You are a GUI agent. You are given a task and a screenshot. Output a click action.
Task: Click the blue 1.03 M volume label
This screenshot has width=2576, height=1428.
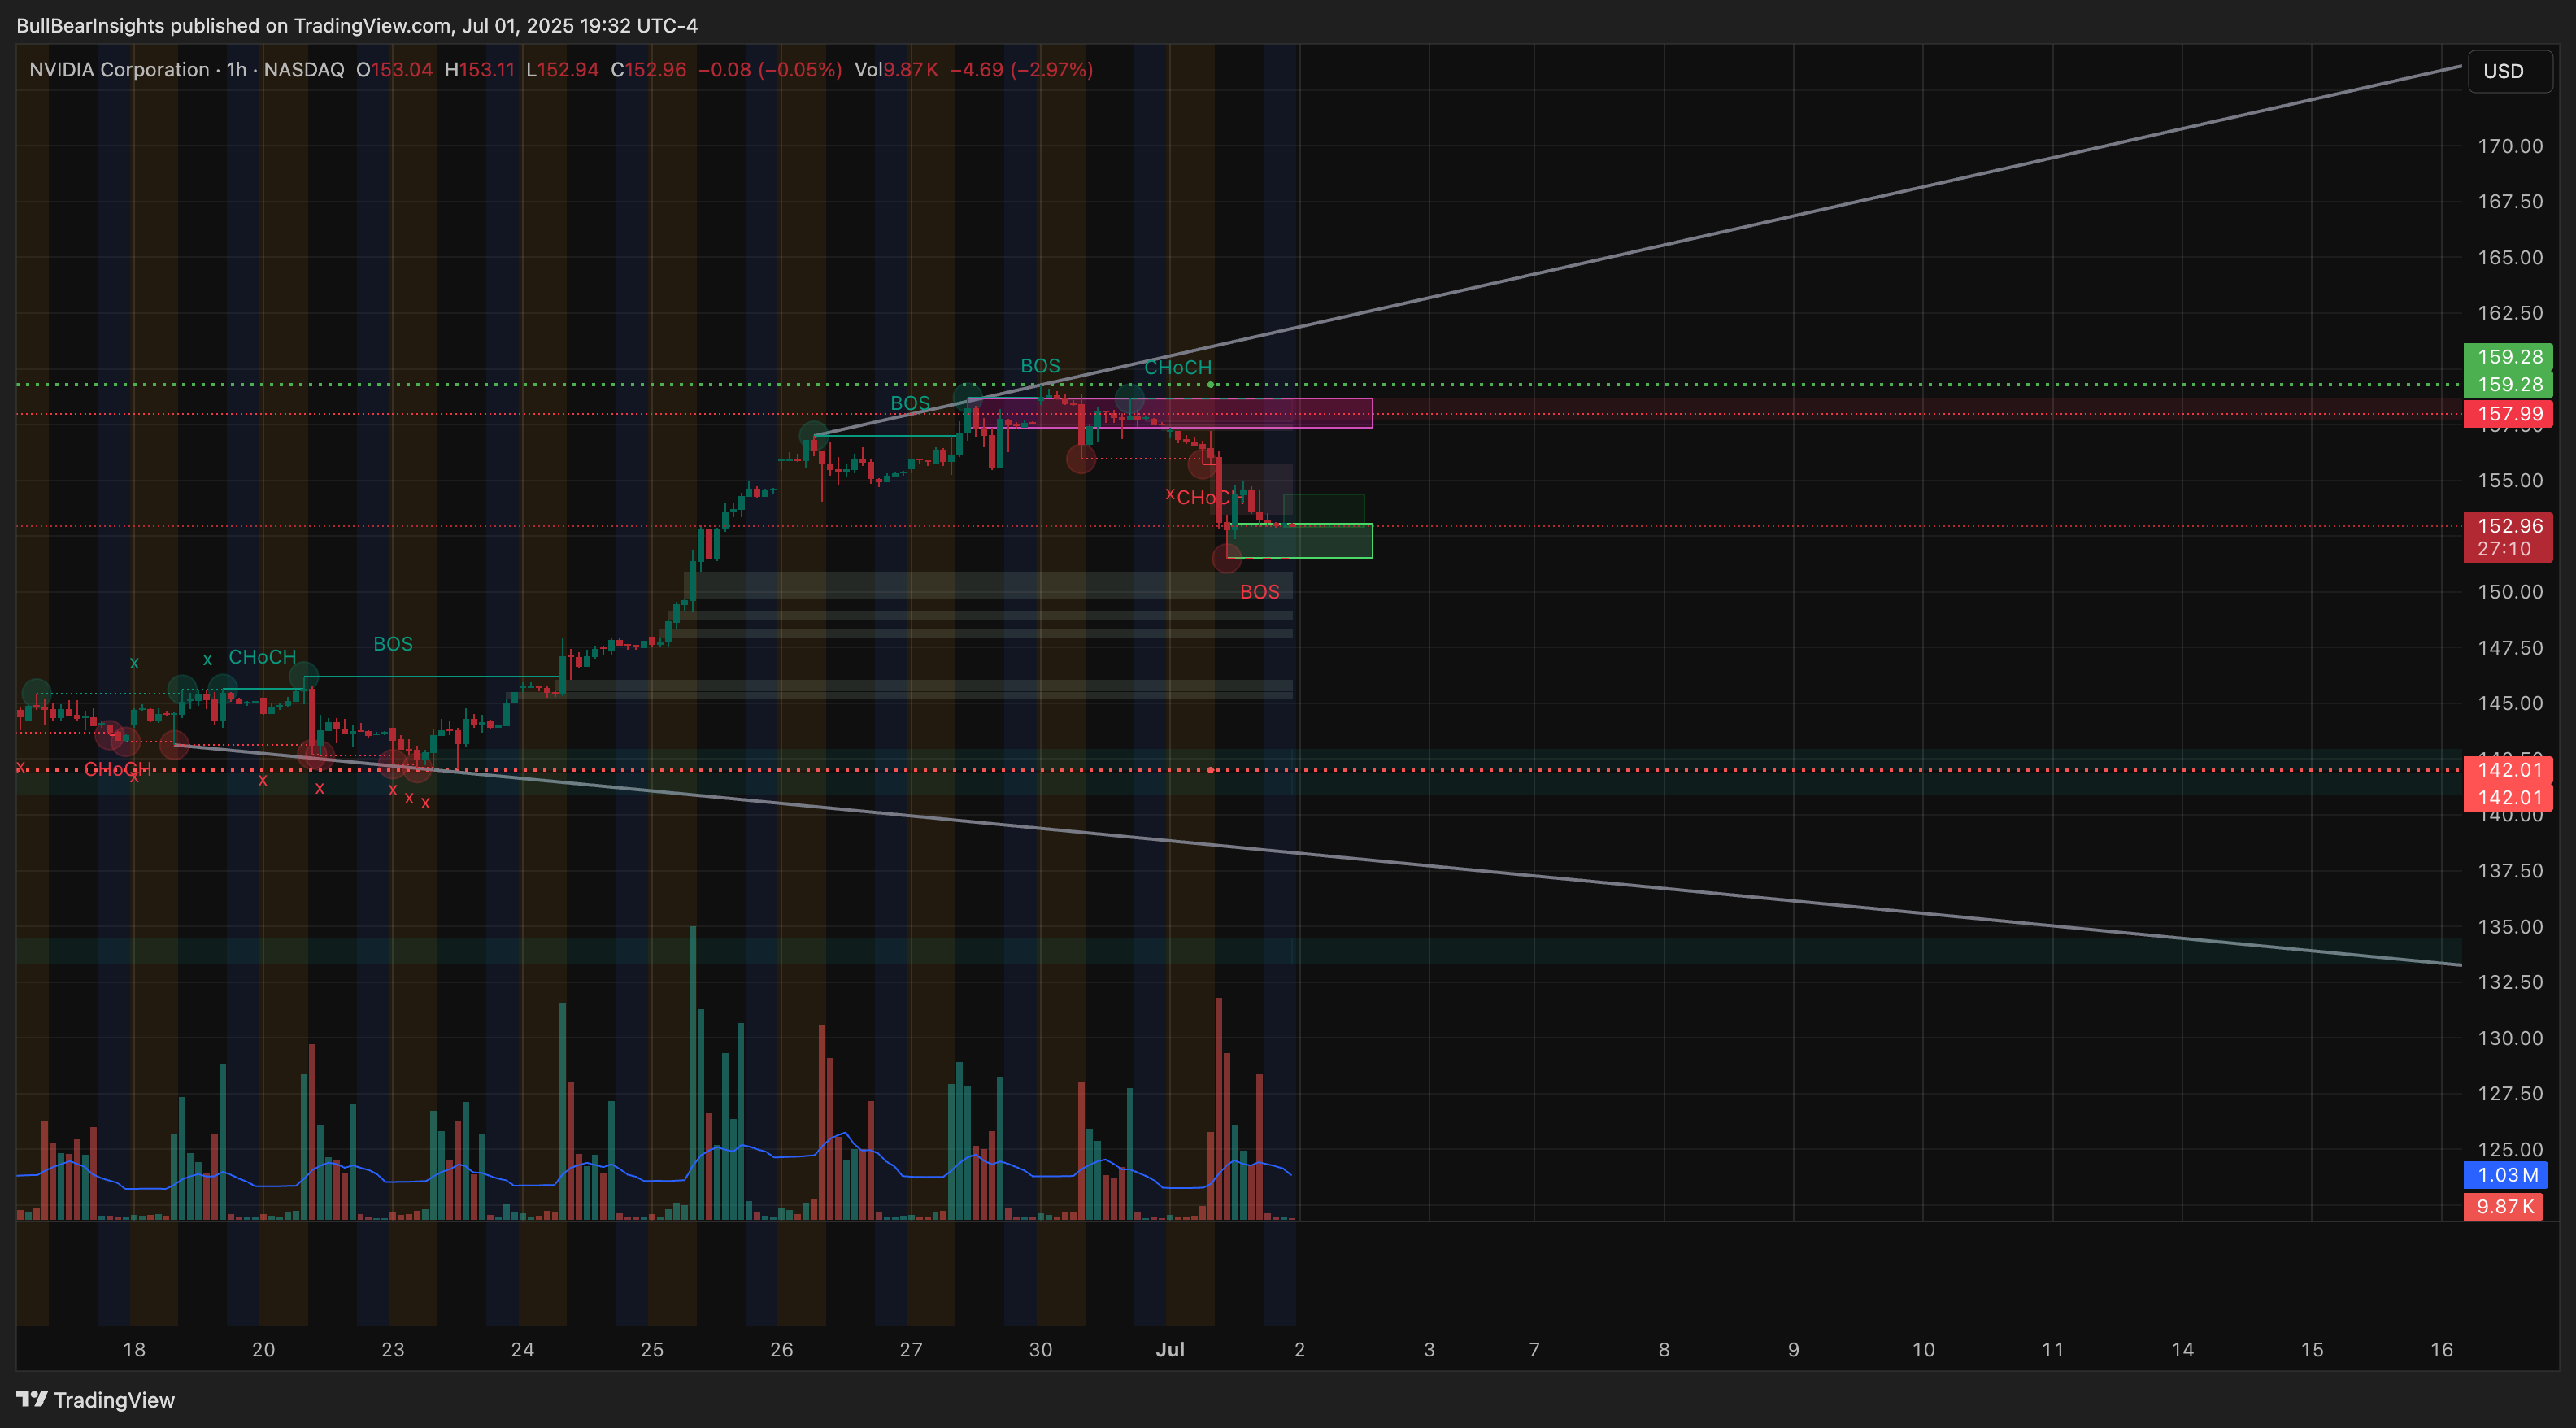(x=2506, y=1175)
